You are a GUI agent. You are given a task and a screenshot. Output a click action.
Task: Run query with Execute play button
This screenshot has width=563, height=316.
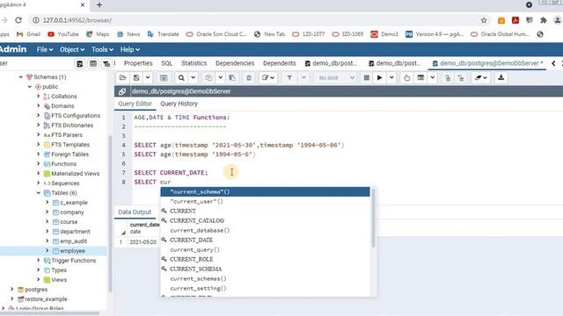coord(379,78)
